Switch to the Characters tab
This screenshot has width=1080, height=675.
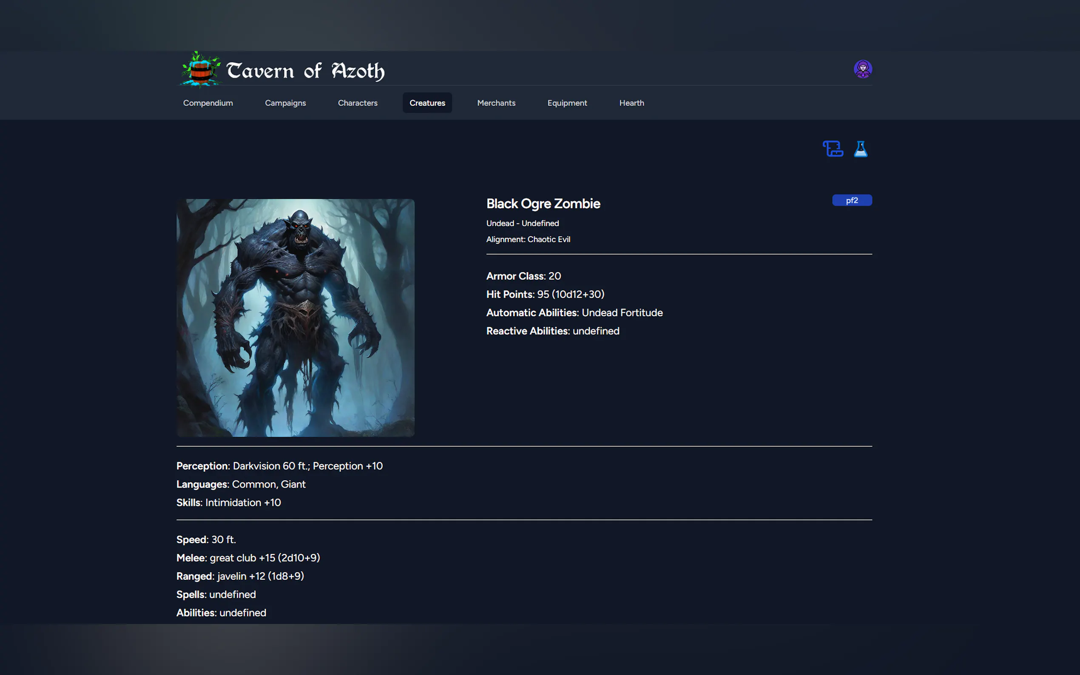[357, 103]
